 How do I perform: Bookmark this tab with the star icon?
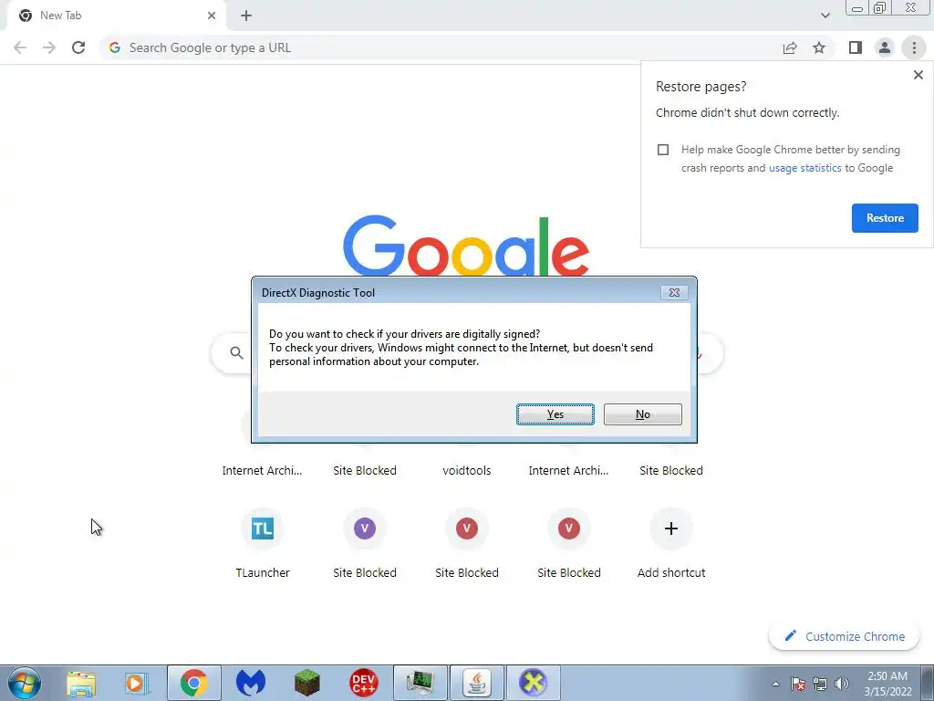click(819, 47)
